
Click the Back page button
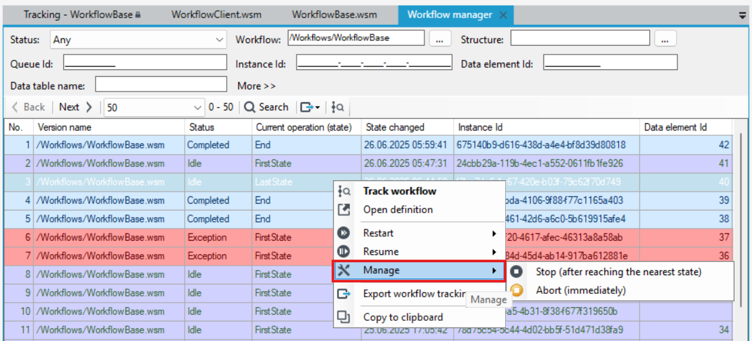(29, 108)
